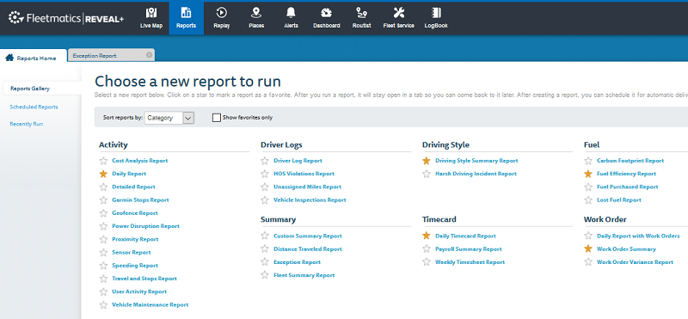Unfavorite the Fuel Efficiency Report star
Image resolution: width=688 pixels, height=319 pixels.
point(588,174)
